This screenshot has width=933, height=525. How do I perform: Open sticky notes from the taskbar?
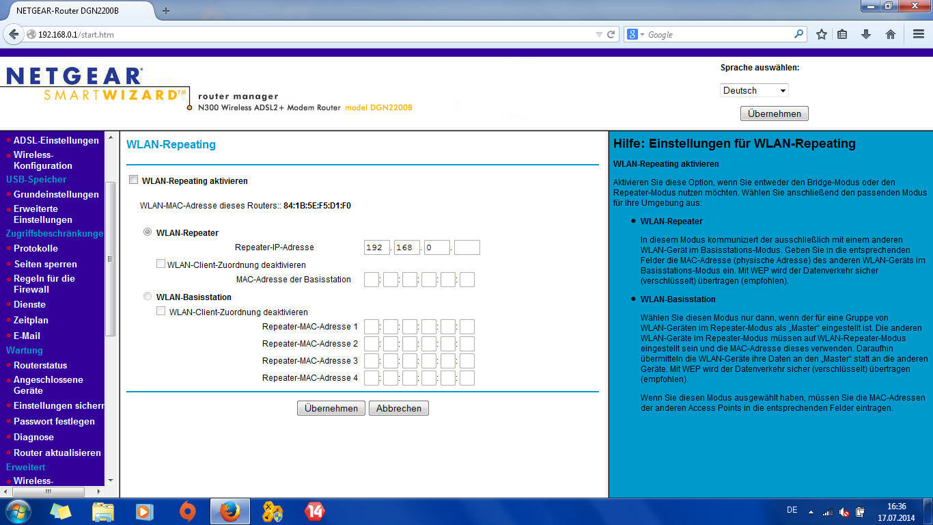click(x=60, y=511)
